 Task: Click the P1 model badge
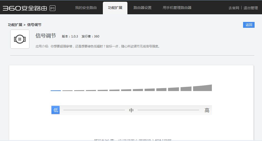[52, 8]
